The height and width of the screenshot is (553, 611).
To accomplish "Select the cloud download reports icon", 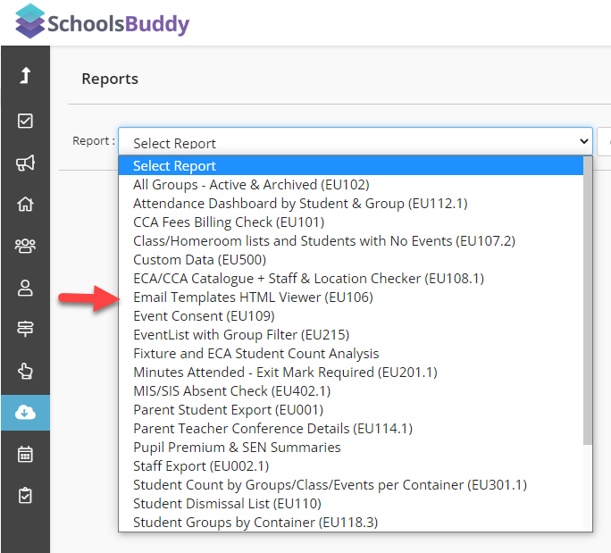I will tap(25, 413).
